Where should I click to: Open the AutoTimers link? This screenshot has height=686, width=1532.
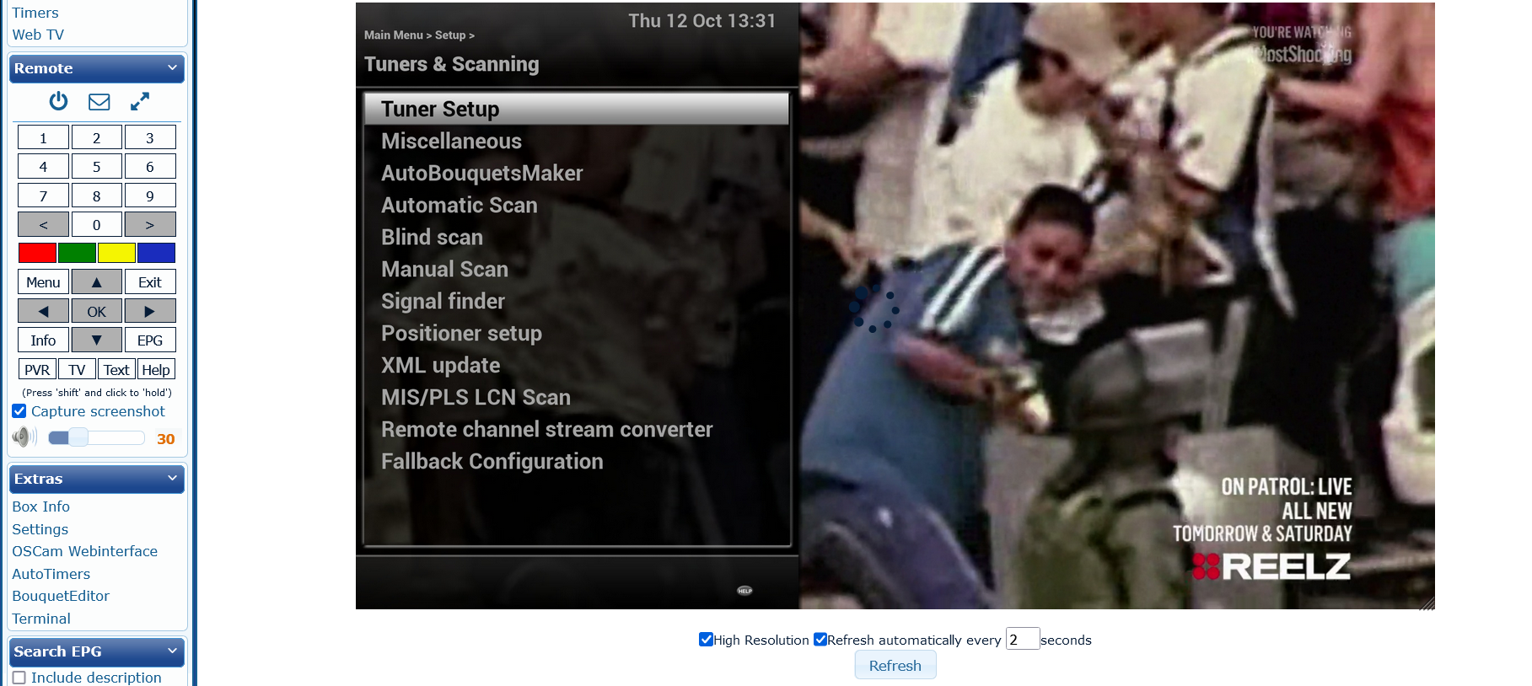[x=51, y=574]
